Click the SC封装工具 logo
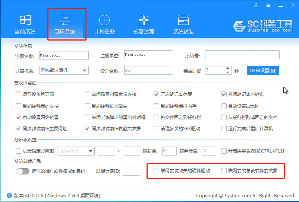This screenshot has height=202, width=299. pyautogui.click(x=263, y=26)
